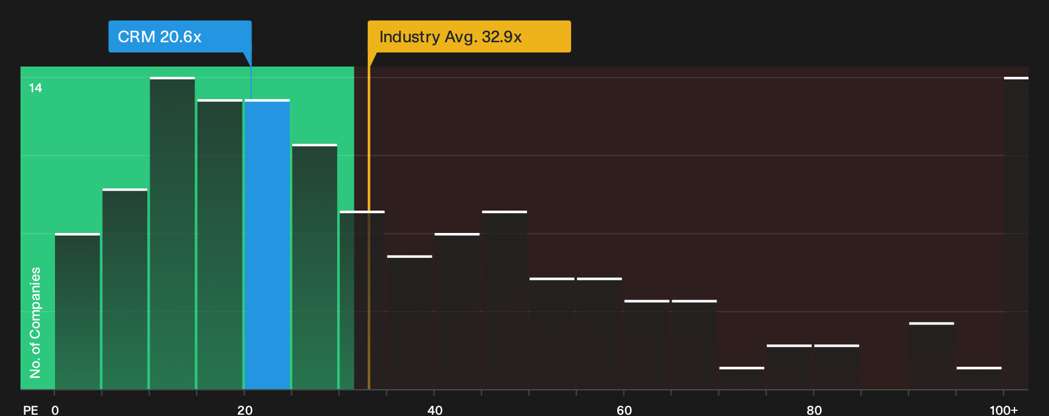Click the bar for PE 60 to 65
Viewport: 1049px width, 416px height.
coord(647,345)
